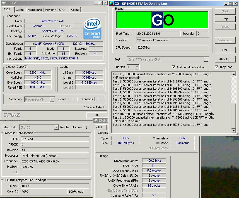Click the Cycle Time 15 clocks value
This screenshot has width=239, height=198.
click(x=154, y=186)
